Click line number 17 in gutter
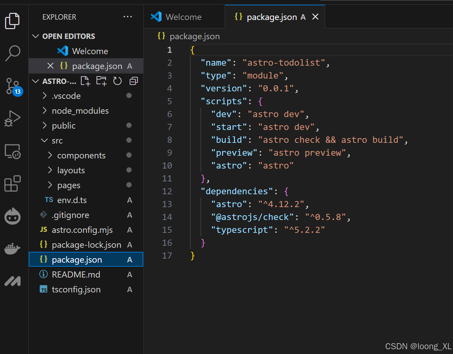This screenshot has width=453, height=354. [x=167, y=256]
